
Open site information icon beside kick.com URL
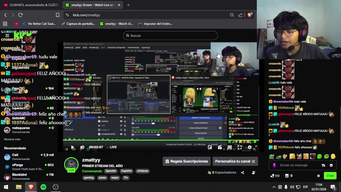pyautogui.click(x=67, y=15)
